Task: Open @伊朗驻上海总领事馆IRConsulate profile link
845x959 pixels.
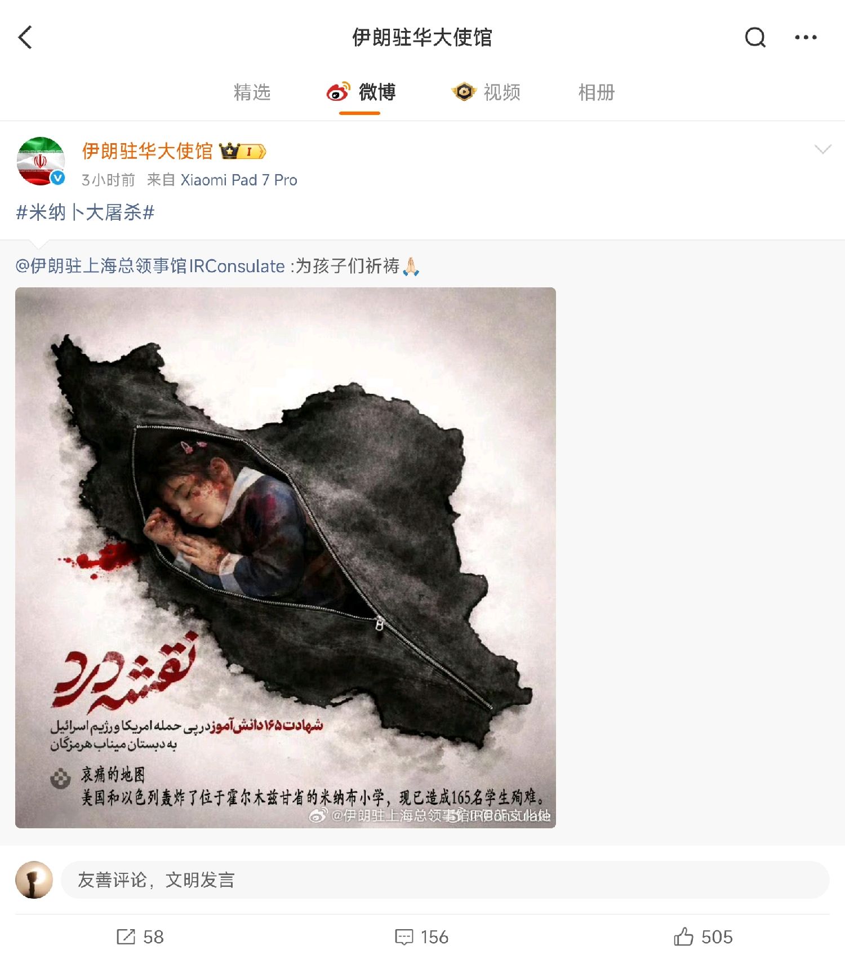Action: tap(150, 266)
